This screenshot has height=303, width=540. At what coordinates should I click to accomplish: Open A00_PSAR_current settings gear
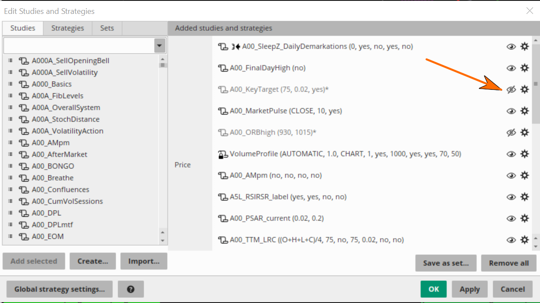[x=524, y=218]
